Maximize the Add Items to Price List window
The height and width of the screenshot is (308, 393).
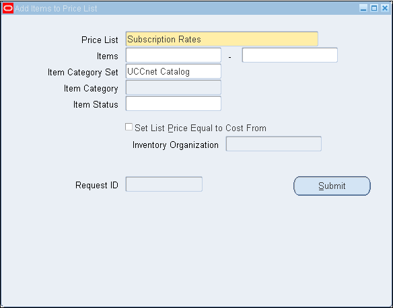click(x=374, y=8)
